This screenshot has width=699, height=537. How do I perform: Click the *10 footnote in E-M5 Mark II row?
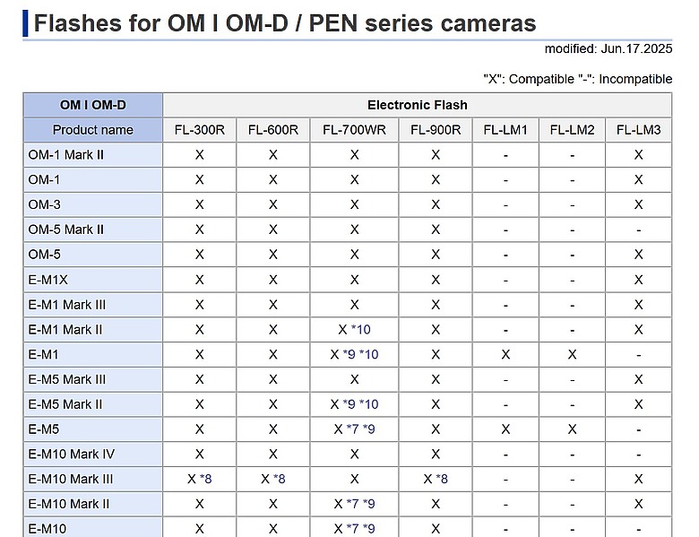click(368, 404)
